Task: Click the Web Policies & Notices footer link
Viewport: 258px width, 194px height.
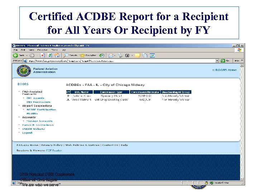Action: click(82, 145)
